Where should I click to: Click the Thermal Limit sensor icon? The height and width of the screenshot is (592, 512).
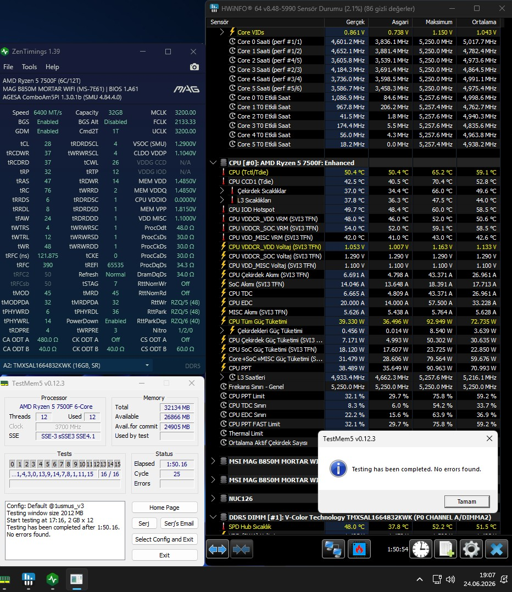(224, 433)
